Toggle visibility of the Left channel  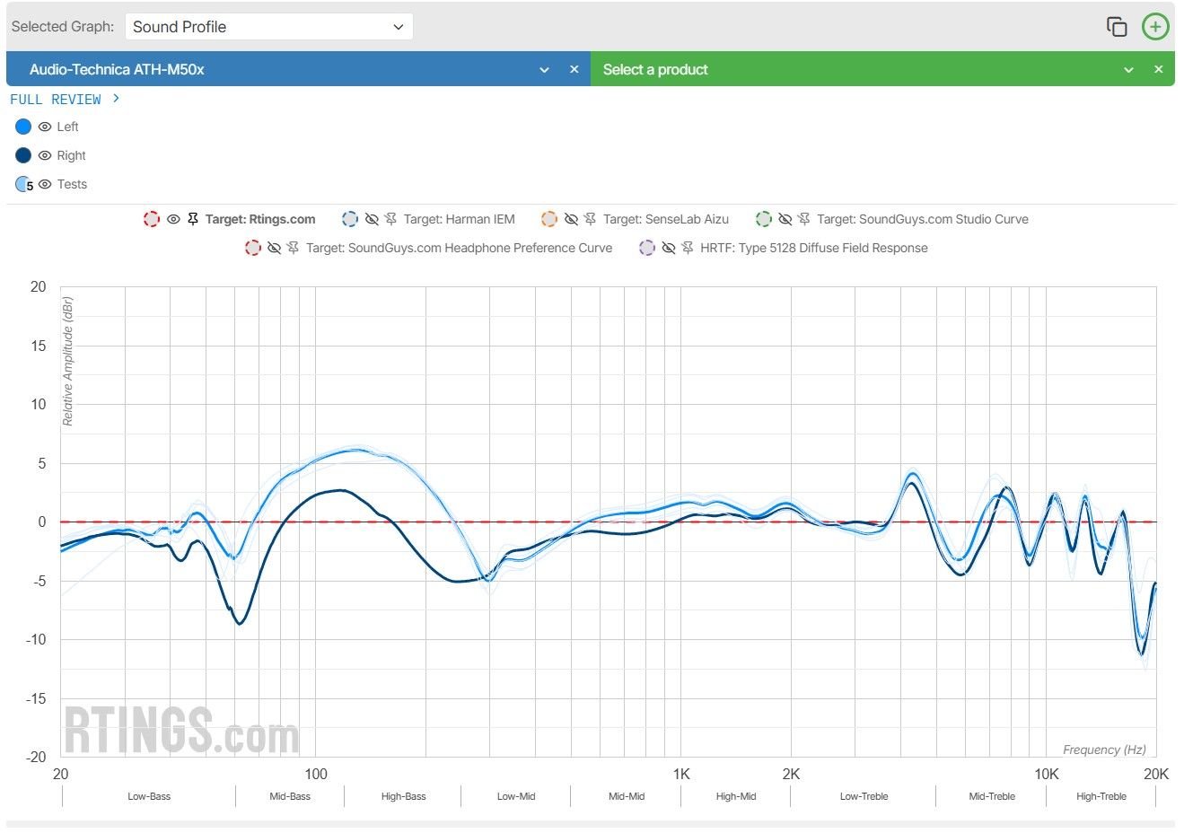pos(45,127)
